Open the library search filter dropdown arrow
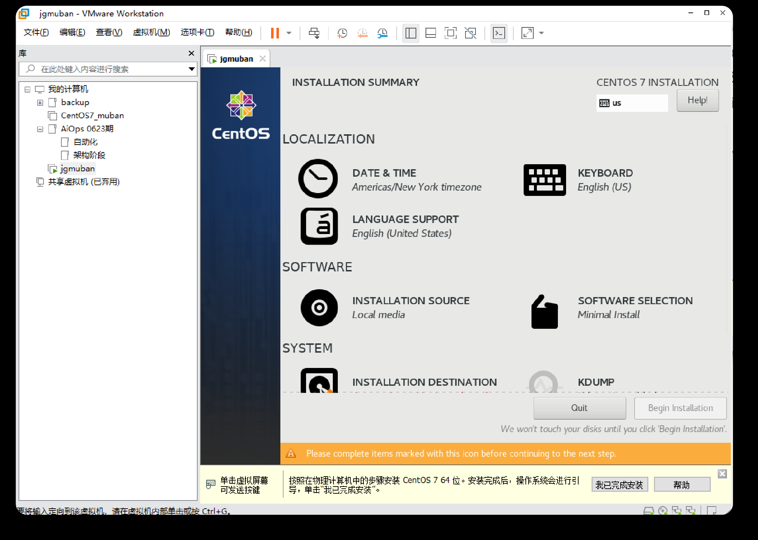 192,69
